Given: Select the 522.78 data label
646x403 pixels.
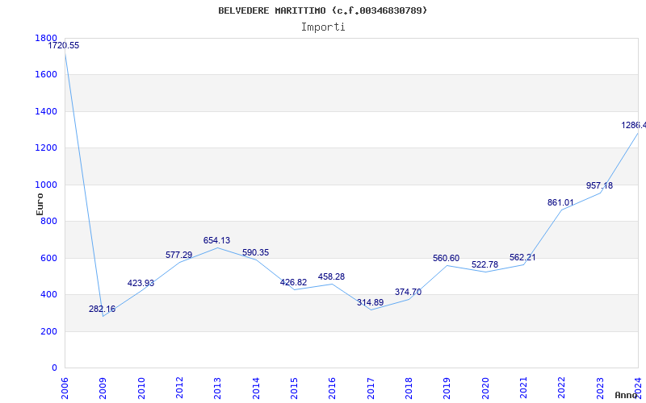Looking at the screenshot, I should (x=484, y=264).
